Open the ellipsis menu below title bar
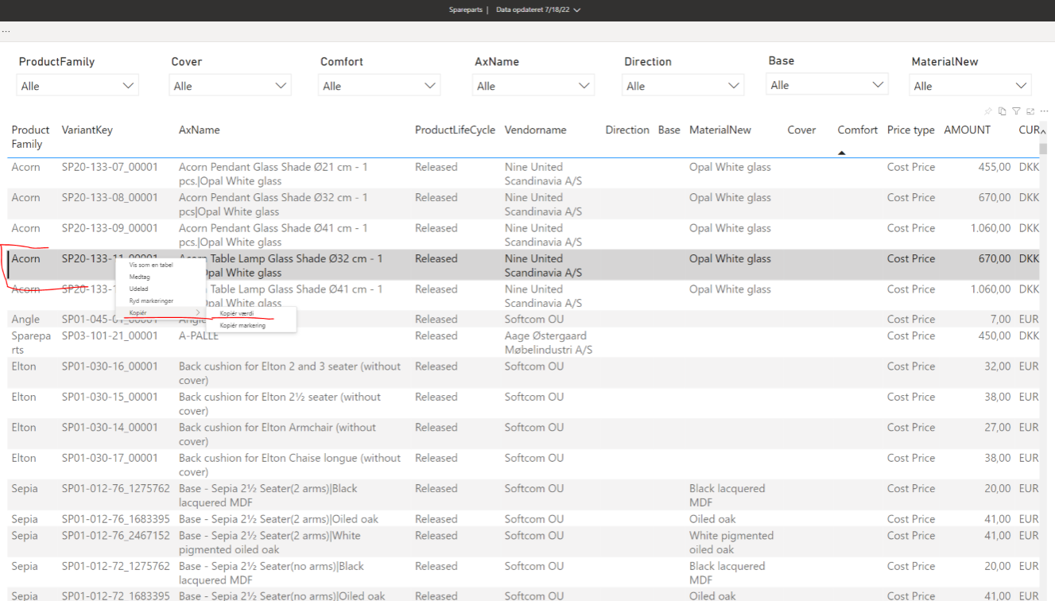 [x=6, y=32]
